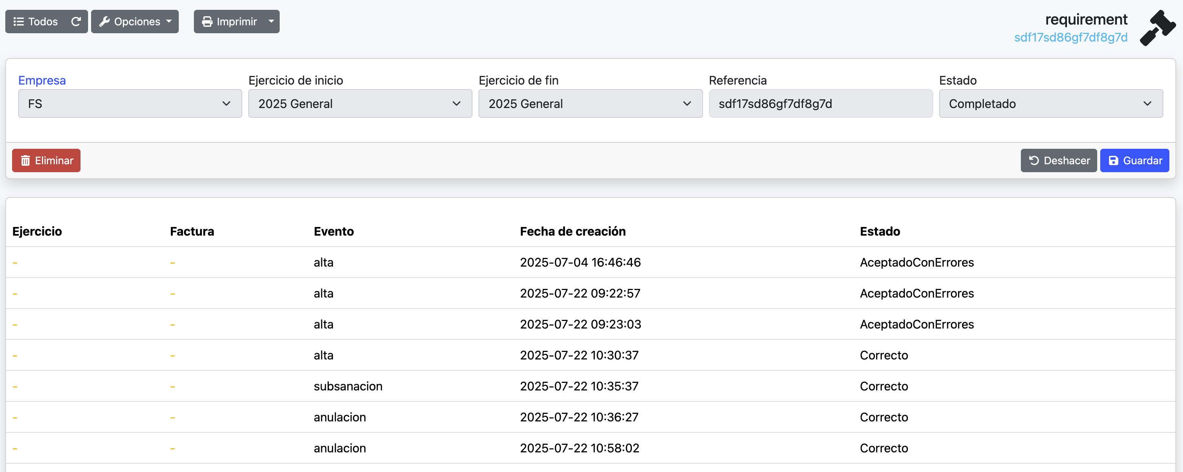1183x472 pixels.
Task: Click the sdf17sd86gf7df8g7d header link
Action: tap(1070, 38)
